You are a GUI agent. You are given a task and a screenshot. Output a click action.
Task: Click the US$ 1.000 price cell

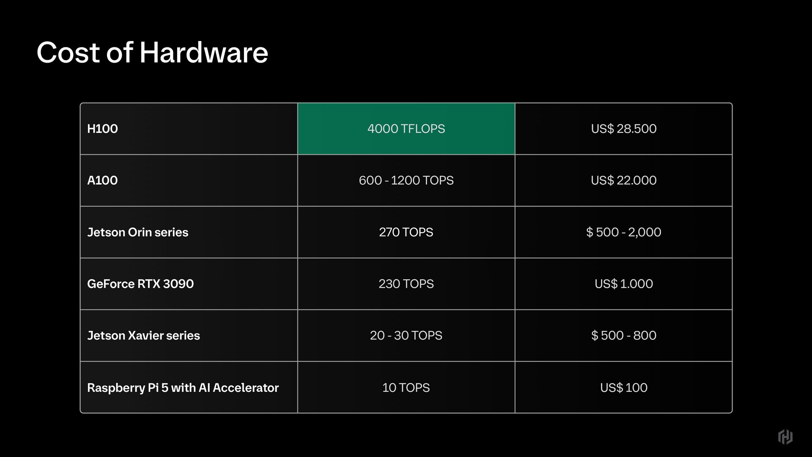coord(624,284)
